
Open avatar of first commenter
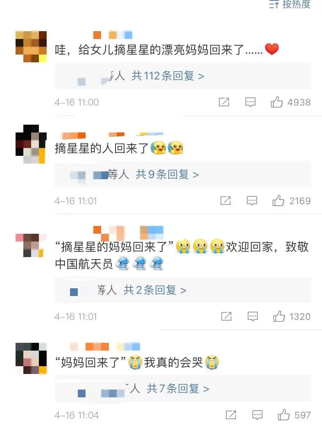pos(31,47)
